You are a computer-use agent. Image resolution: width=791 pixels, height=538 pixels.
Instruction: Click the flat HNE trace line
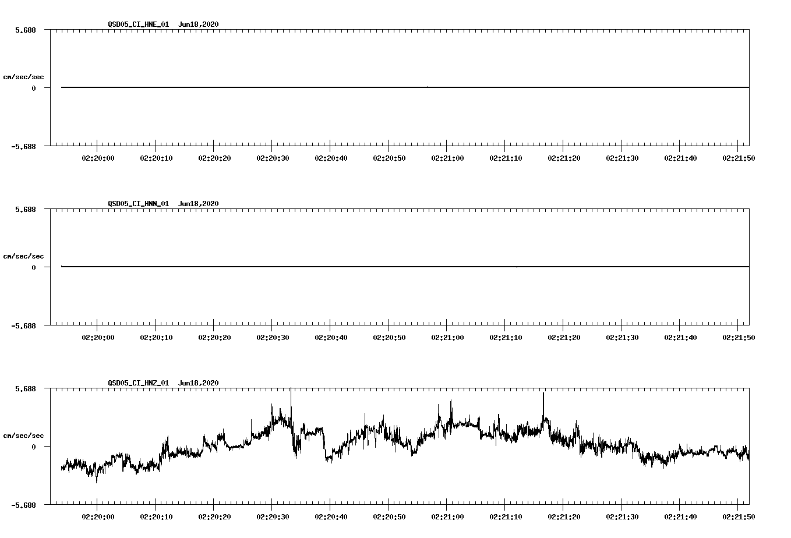coord(405,87)
